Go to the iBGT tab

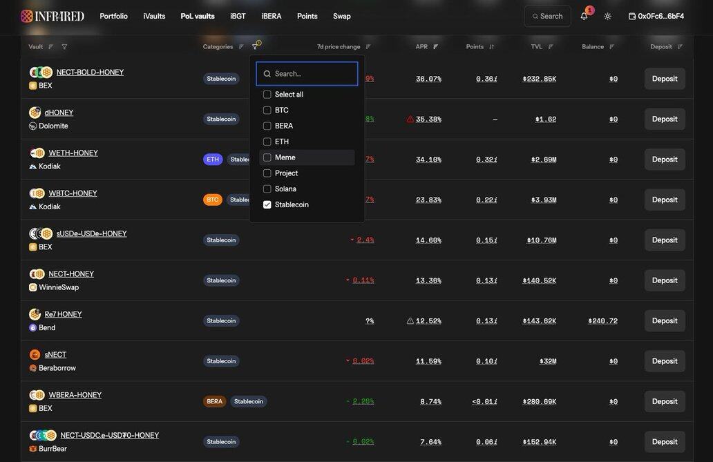[x=238, y=16]
